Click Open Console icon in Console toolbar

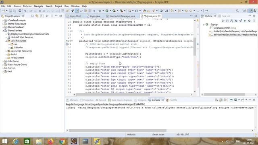(243, 100)
